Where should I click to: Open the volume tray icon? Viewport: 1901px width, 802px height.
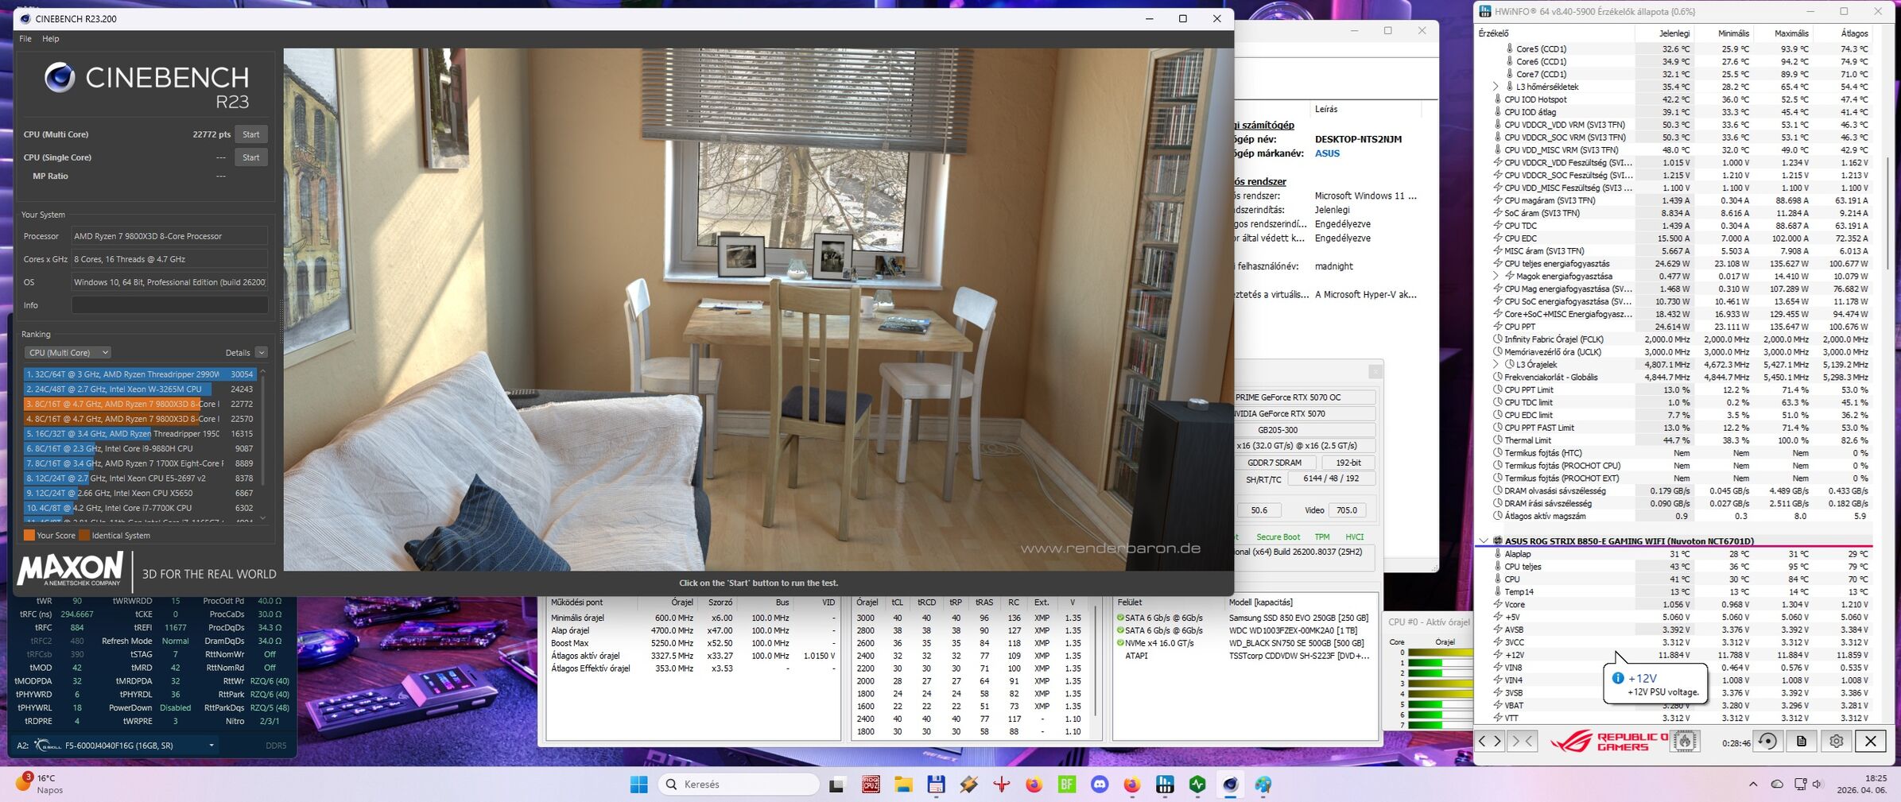click(1817, 784)
